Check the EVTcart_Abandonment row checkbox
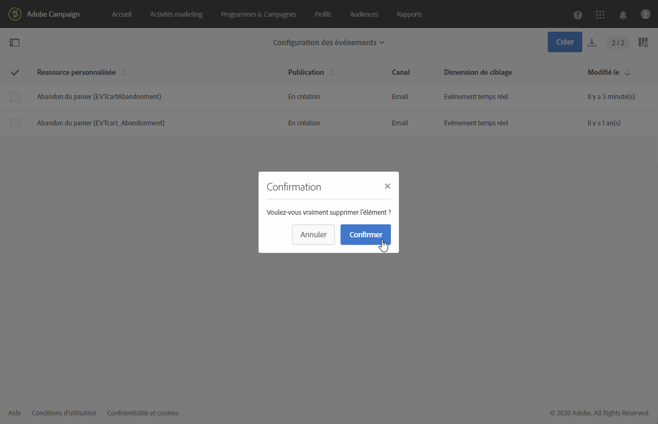This screenshot has height=424, width=658. coord(15,123)
